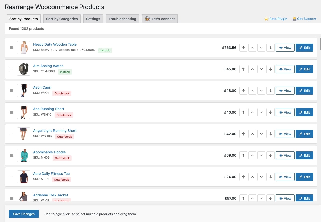Click the chevron down on Adrienne Trek Jacket
This screenshot has width=321, height=222.
261,198
